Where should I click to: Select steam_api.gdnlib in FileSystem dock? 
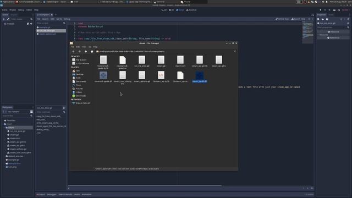18,142
